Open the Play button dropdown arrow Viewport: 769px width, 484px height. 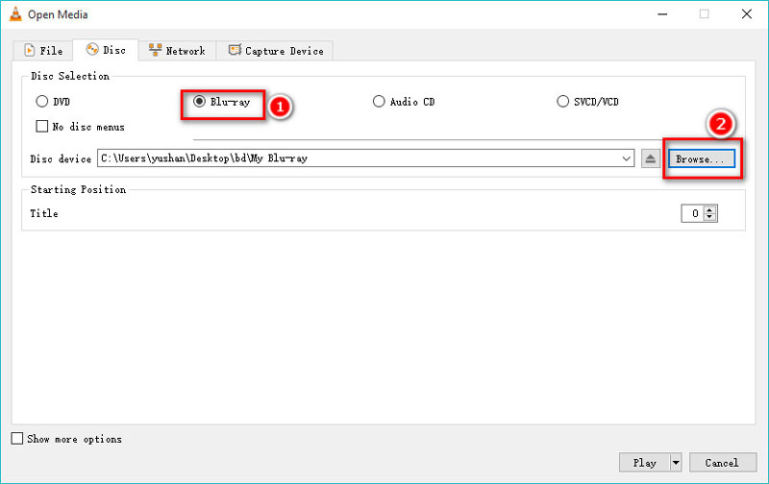[676, 462]
